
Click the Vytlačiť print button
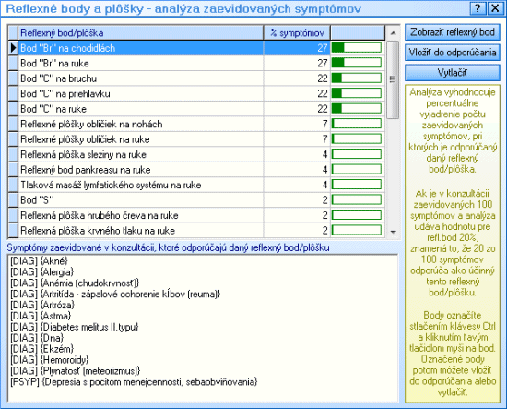tap(452, 73)
